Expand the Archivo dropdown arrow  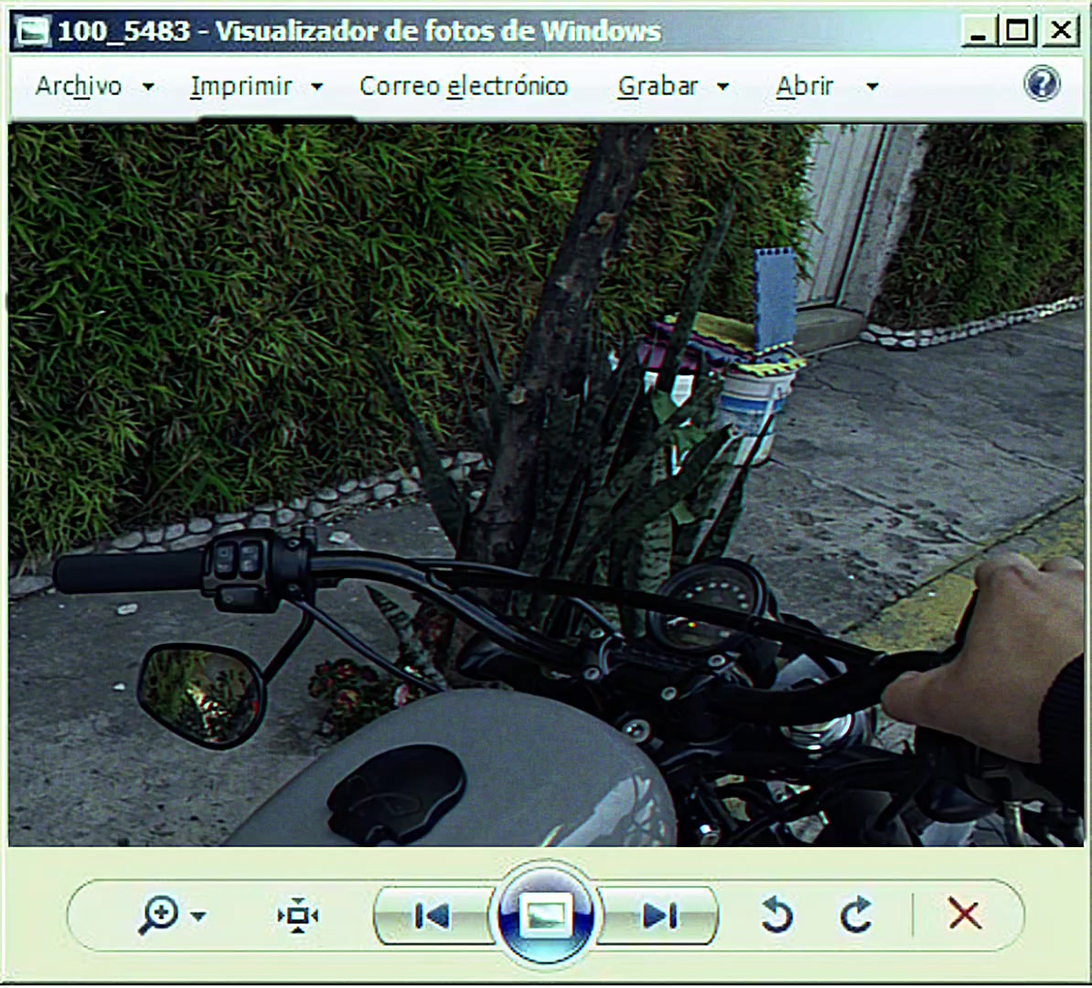coord(148,87)
